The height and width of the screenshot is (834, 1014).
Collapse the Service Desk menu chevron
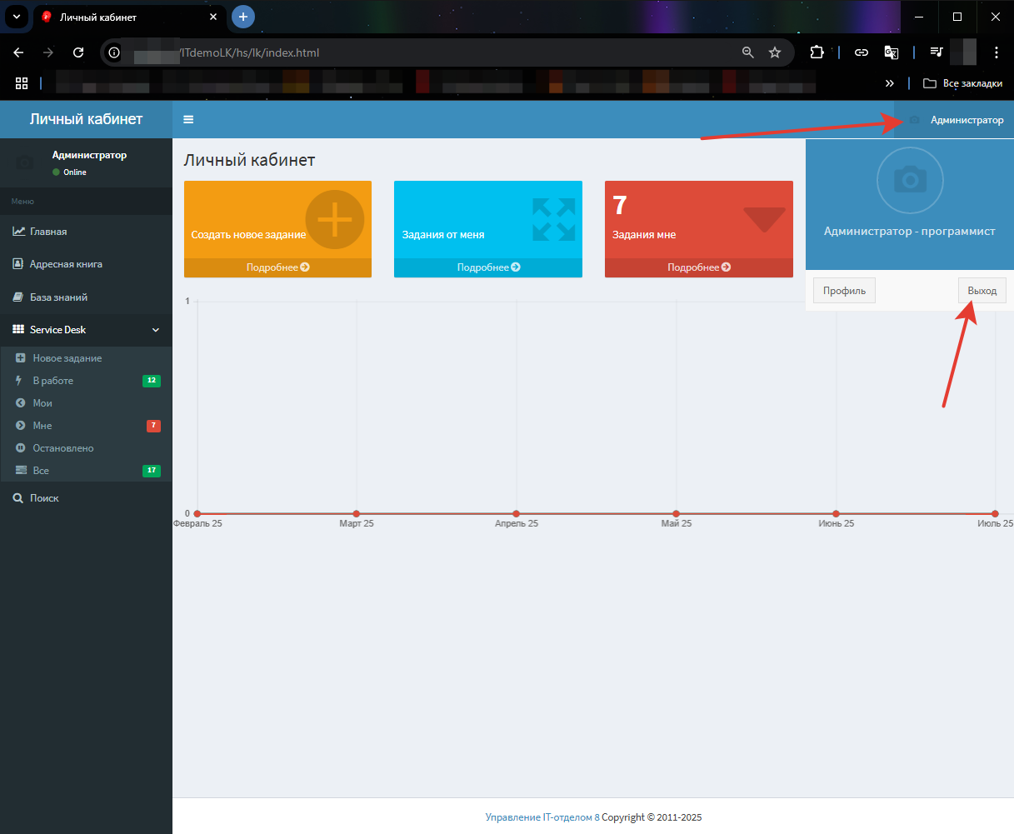coord(156,330)
